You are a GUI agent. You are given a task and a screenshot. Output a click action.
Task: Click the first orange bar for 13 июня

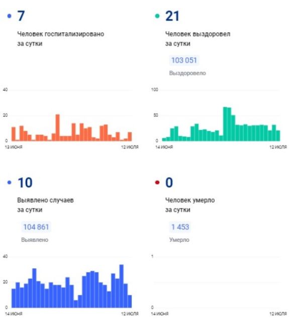pyautogui.click(x=14, y=134)
